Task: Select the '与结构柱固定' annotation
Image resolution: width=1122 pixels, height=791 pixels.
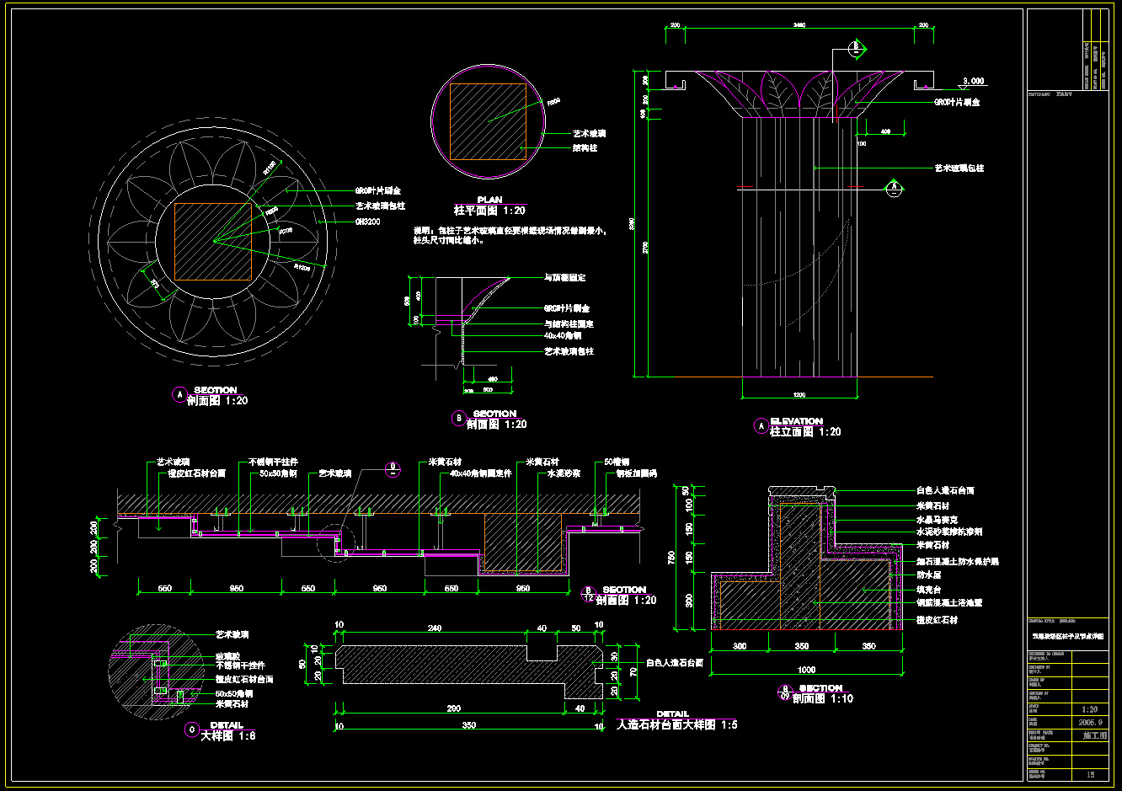Action: [569, 323]
